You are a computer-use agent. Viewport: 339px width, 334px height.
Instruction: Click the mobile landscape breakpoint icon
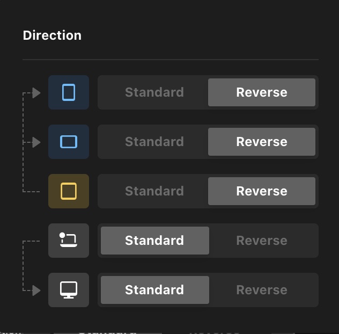(x=69, y=142)
